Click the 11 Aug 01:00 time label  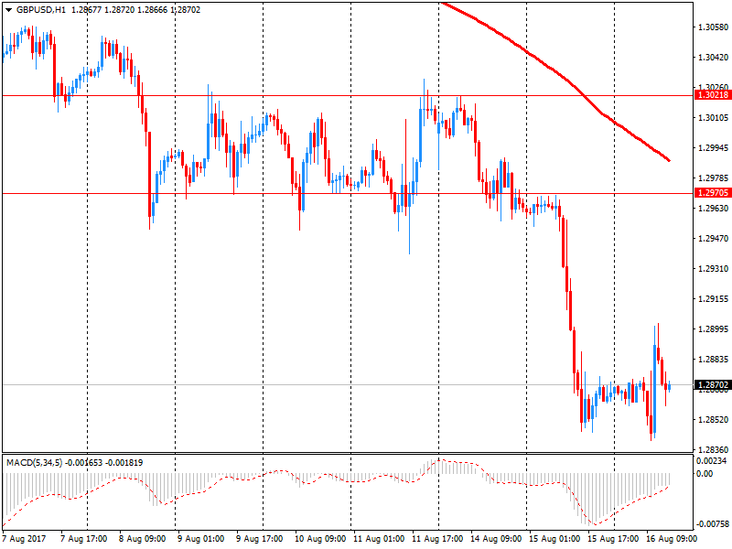click(379, 539)
